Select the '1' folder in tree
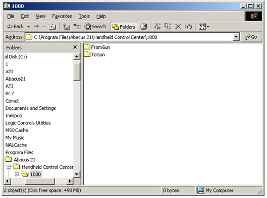 7,64
